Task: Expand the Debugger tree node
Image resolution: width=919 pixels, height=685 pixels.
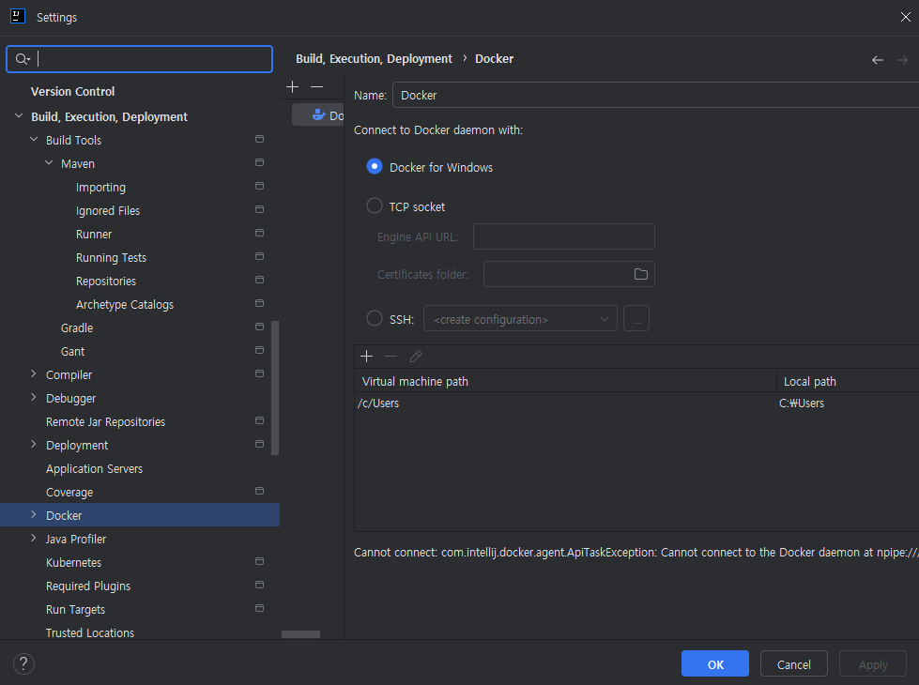Action: click(x=34, y=397)
